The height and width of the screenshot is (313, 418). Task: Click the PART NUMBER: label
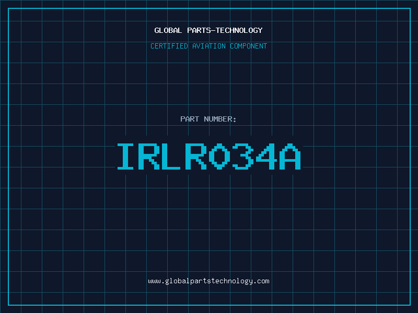click(208, 119)
